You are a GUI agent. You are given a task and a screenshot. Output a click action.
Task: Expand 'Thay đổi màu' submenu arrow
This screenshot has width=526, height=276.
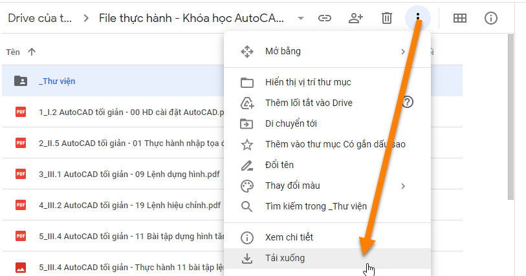(x=403, y=186)
